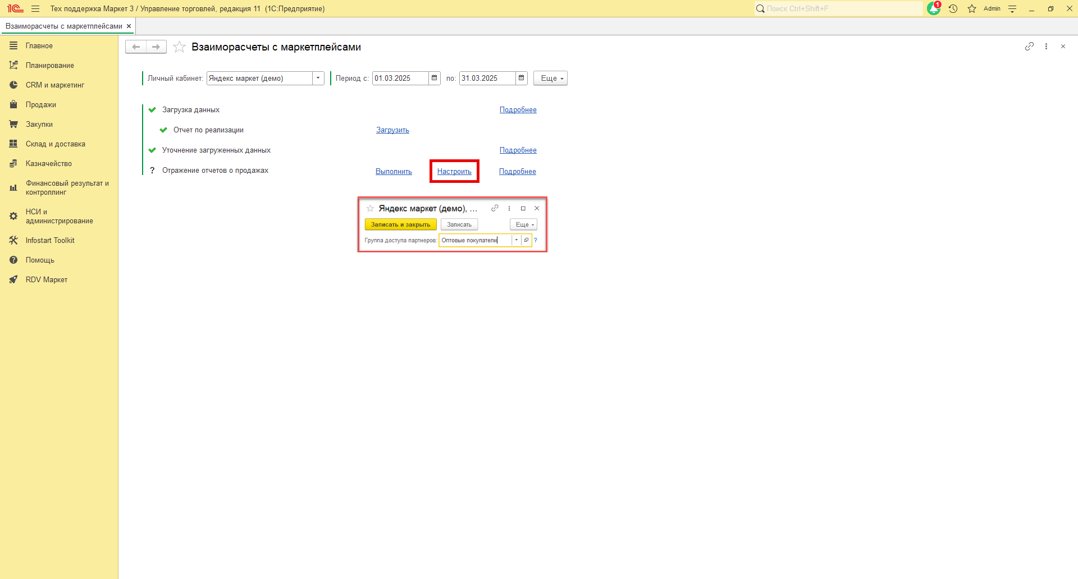Screen dimensions: 1078x579
Task: Star the Яндекс маркет (демо) popup
Action: (x=370, y=208)
